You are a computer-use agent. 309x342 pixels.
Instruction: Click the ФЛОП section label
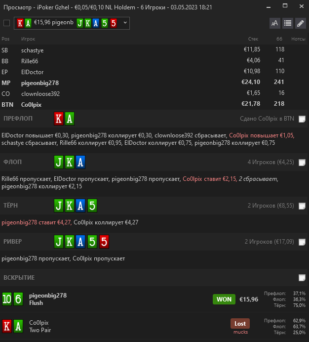(x=12, y=162)
